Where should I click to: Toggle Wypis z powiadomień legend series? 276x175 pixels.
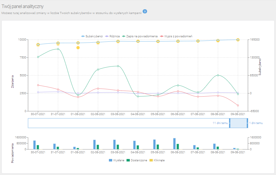(x=176, y=36)
